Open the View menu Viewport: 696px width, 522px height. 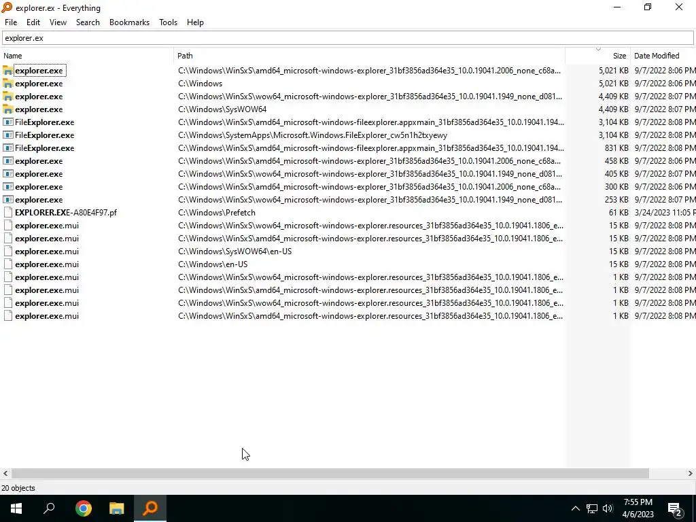pos(58,22)
